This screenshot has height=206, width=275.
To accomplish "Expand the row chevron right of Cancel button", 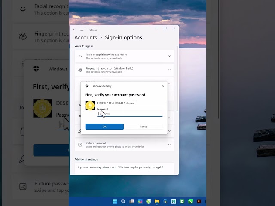I will (169, 131).
